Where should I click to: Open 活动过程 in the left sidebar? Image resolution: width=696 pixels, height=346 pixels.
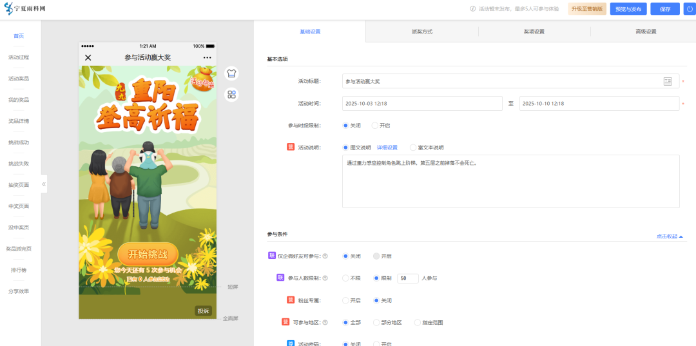[x=19, y=57]
